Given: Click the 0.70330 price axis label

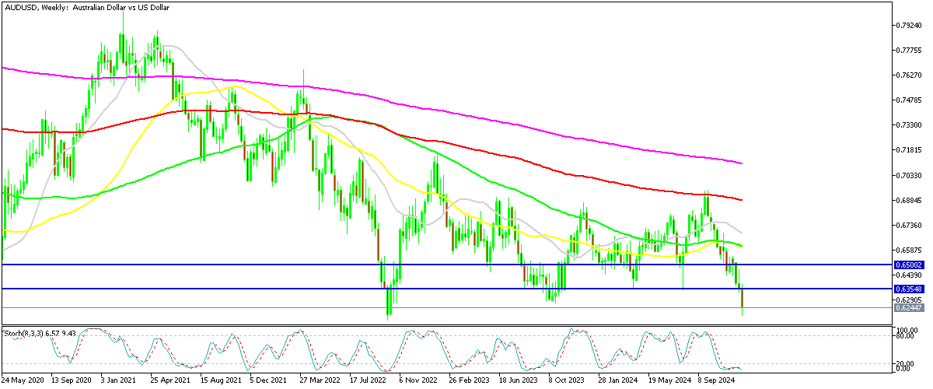Looking at the screenshot, I should click(x=909, y=175).
